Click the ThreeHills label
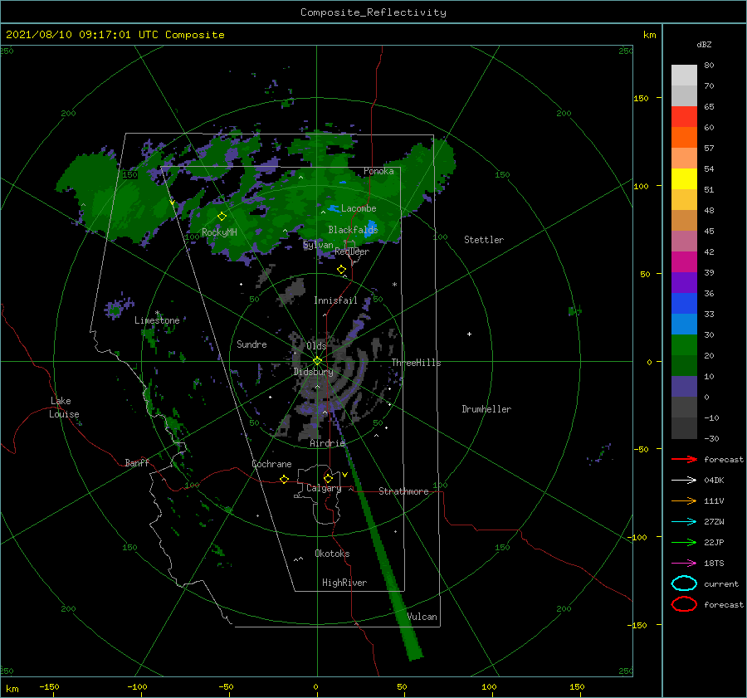The width and height of the screenshot is (747, 698). pos(417,363)
